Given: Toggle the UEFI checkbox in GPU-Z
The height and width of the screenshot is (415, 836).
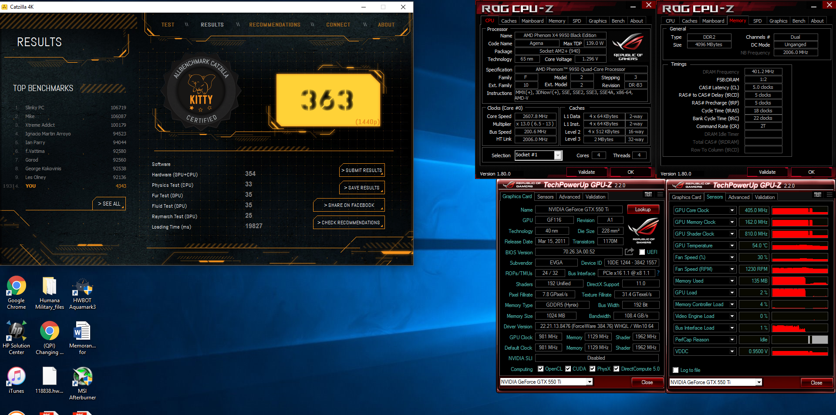Looking at the screenshot, I should [x=642, y=252].
